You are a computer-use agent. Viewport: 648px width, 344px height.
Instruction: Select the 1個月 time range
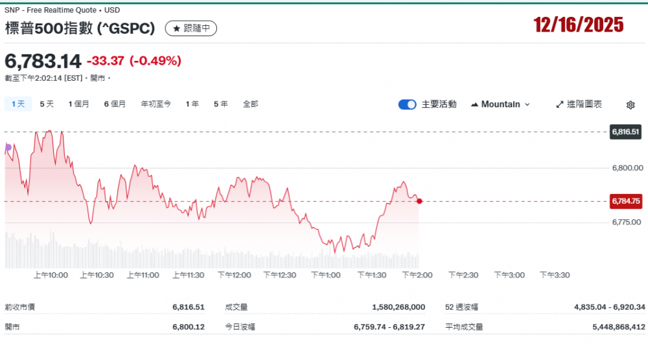(79, 104)
